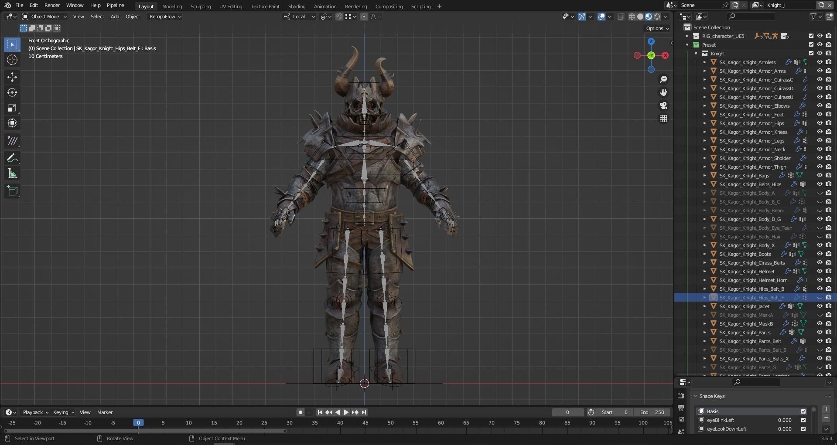The height and width of the screenshot is (445, 837).
Task: Expand the RIG_character_UE5 collection
Action: tap(687, 36)
